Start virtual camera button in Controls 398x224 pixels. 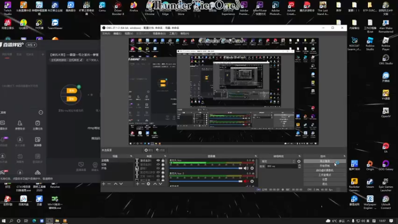coord(325,170)
